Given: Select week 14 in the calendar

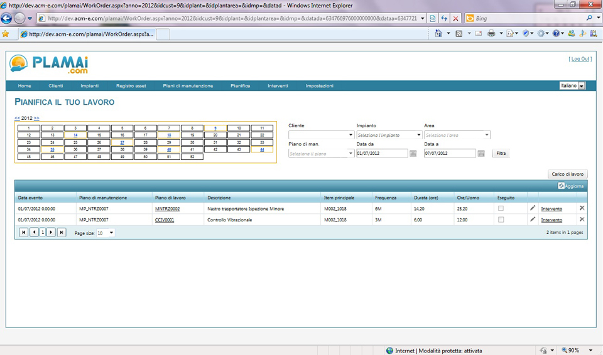Looking at the screenshot, I should 75,135.
